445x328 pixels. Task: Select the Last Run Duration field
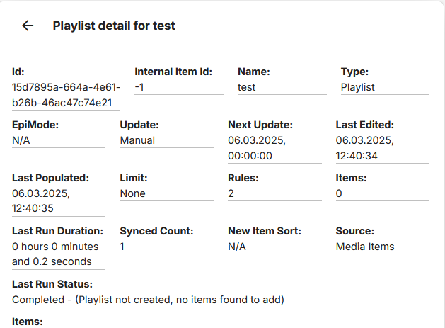[x=58, y=254]
